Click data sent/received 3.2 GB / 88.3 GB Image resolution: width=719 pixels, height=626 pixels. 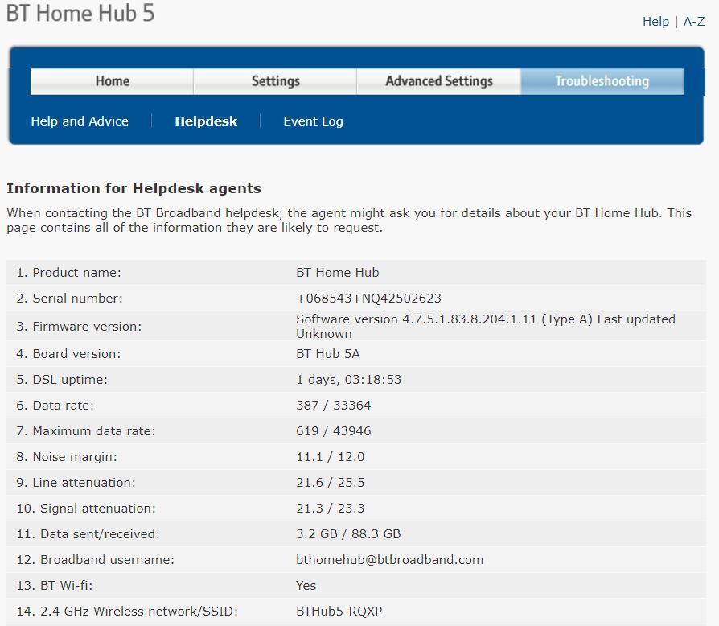pos(348,533)
